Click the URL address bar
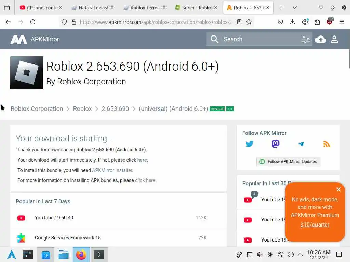This screenshot has height=262, width=350. [x=155, y=22]
